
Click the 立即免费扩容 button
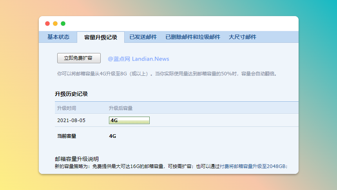[x=79, y=58]
